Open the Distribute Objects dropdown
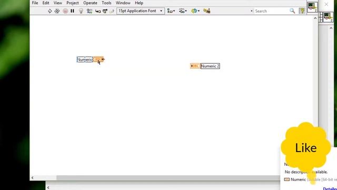The width and height of the screenshot is (337, 190). [183, 11]
